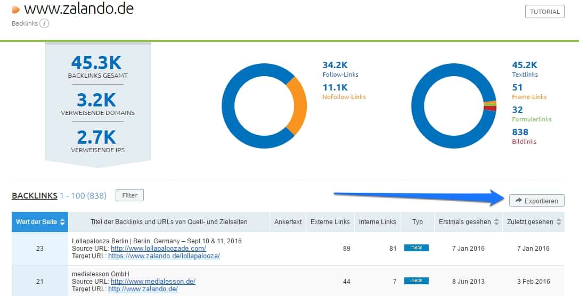Sort by Zuletzt gesehen column arrows
Screen dimensions: 579x296
pyautogui.click(x=559, y=222)
